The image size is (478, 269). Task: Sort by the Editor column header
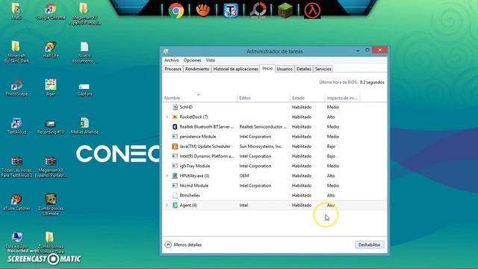click(x=264, y=98)
